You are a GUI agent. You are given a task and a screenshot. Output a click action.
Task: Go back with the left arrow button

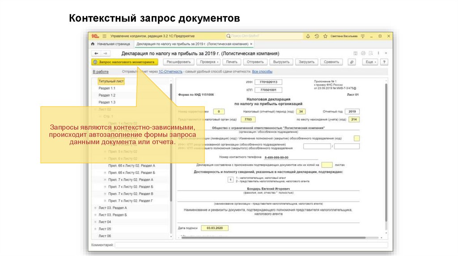[x=96, y=54]
